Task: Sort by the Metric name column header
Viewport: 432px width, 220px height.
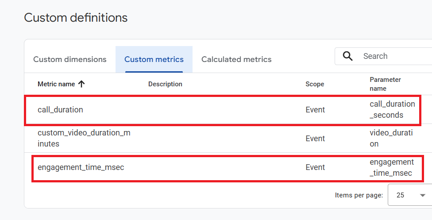Action: click(56, 84)
